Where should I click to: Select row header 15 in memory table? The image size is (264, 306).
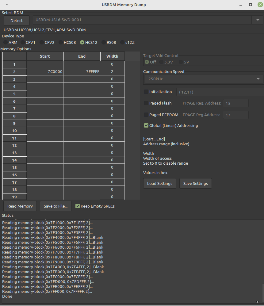click(14, 167)
